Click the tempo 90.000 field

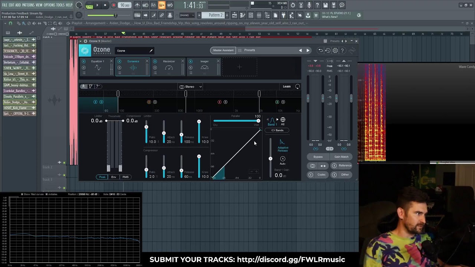click(x=125, y=5)
